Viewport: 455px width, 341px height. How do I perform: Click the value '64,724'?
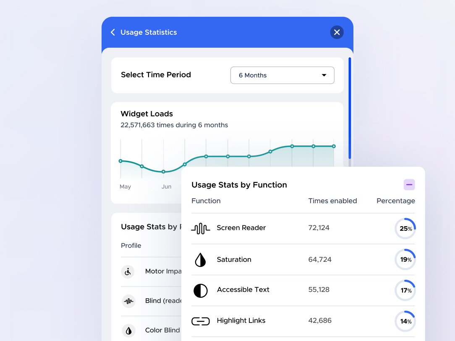click(x=320, y=259)
